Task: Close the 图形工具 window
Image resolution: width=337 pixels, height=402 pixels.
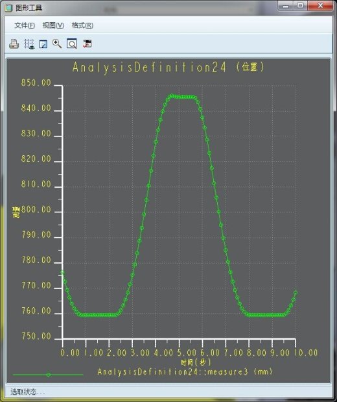Action: (321, 6)
